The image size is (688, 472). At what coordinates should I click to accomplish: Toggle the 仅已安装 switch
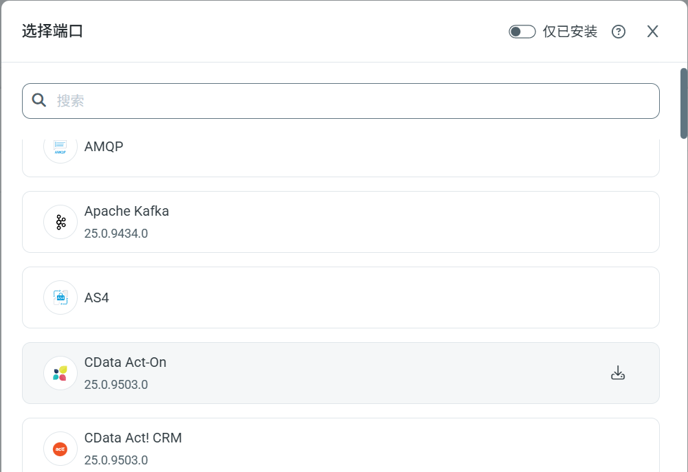[x=522, y=32]
